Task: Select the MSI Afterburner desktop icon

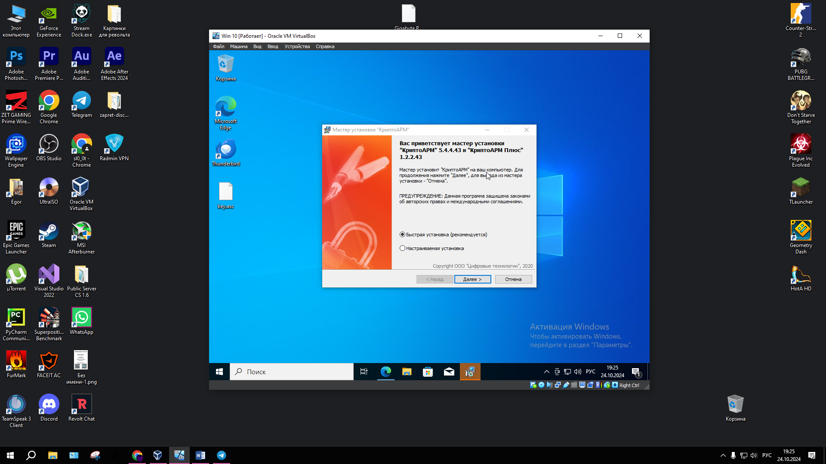Action: (82, 237)
